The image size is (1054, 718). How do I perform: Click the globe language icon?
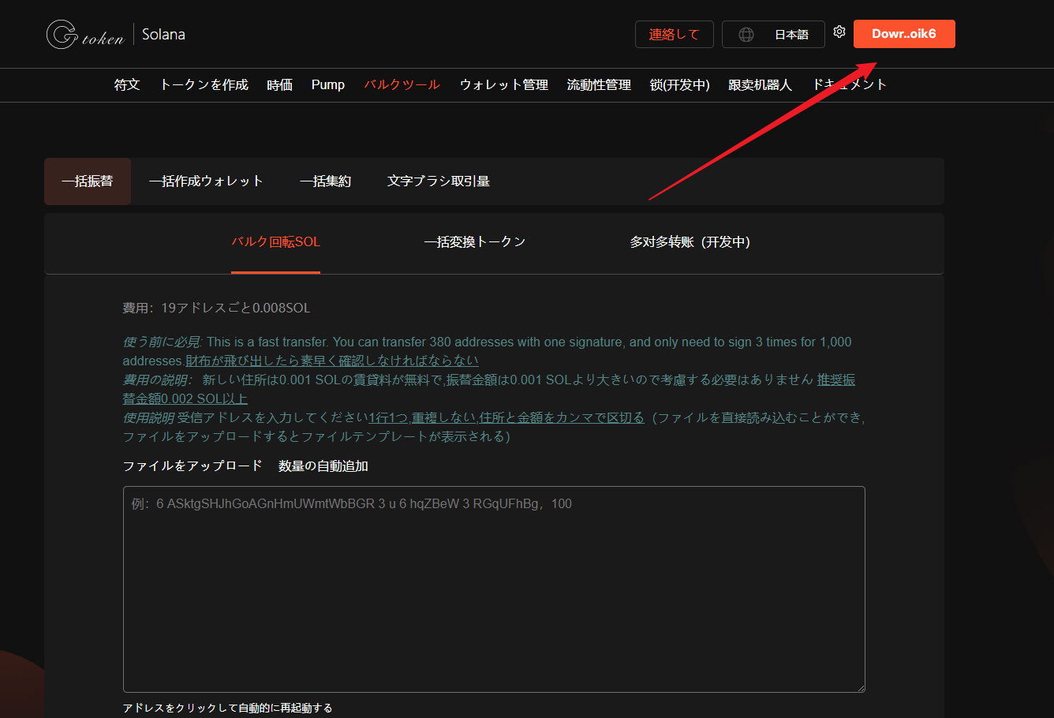[746, 35]
